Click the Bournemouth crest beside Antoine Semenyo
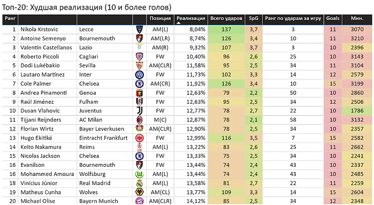The width and height of the screenshot is (374, 205). (139, 38)
